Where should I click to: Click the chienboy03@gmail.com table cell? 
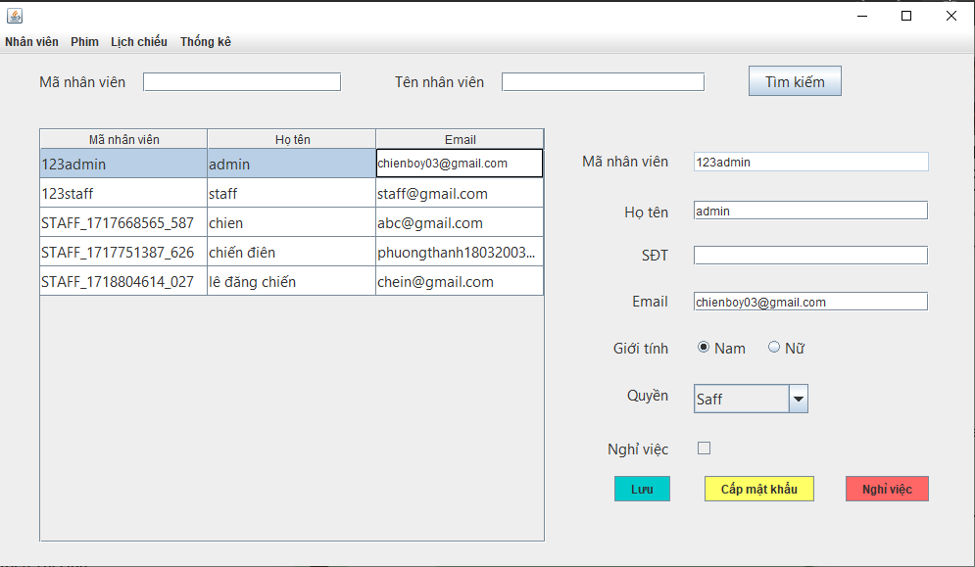click(460, 163)
